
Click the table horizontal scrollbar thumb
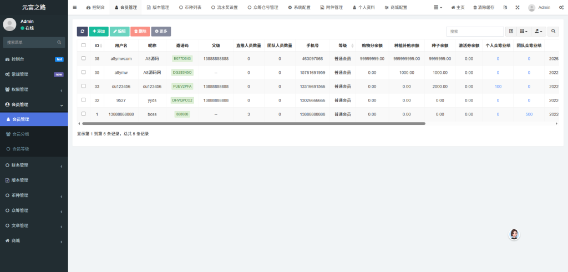pos(253,124)
